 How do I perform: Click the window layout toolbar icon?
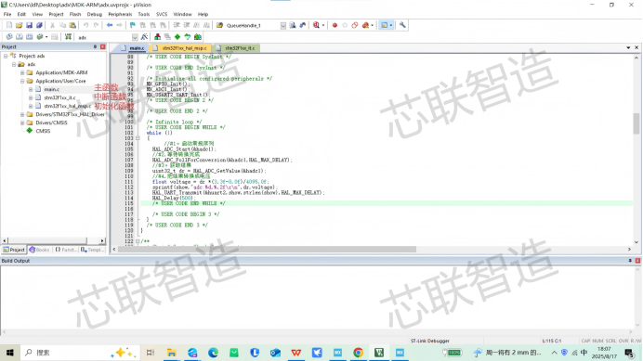click(x=385, y=25)
